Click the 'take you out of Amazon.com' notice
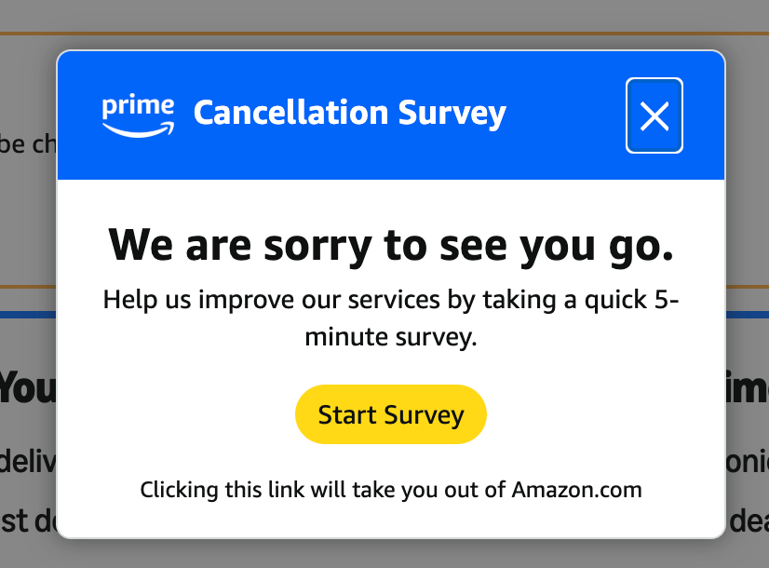769x568 pixels. [x=391, y=489]
